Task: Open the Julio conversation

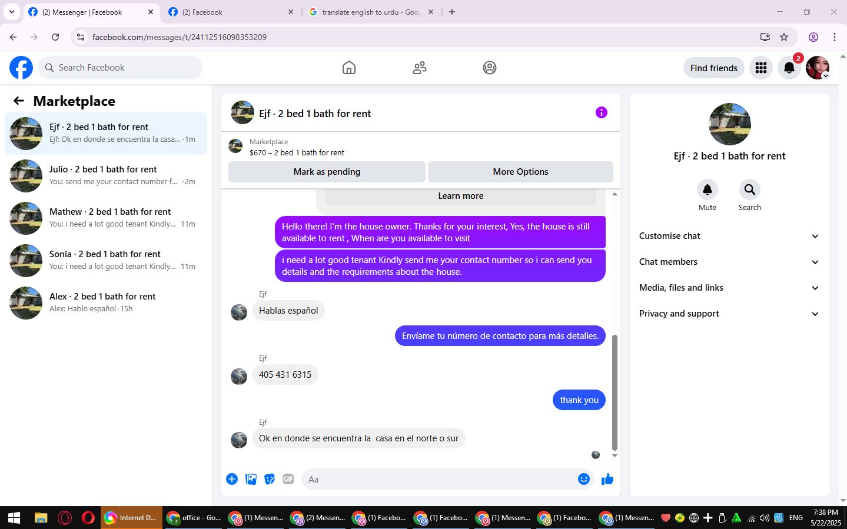Action: 106,176
